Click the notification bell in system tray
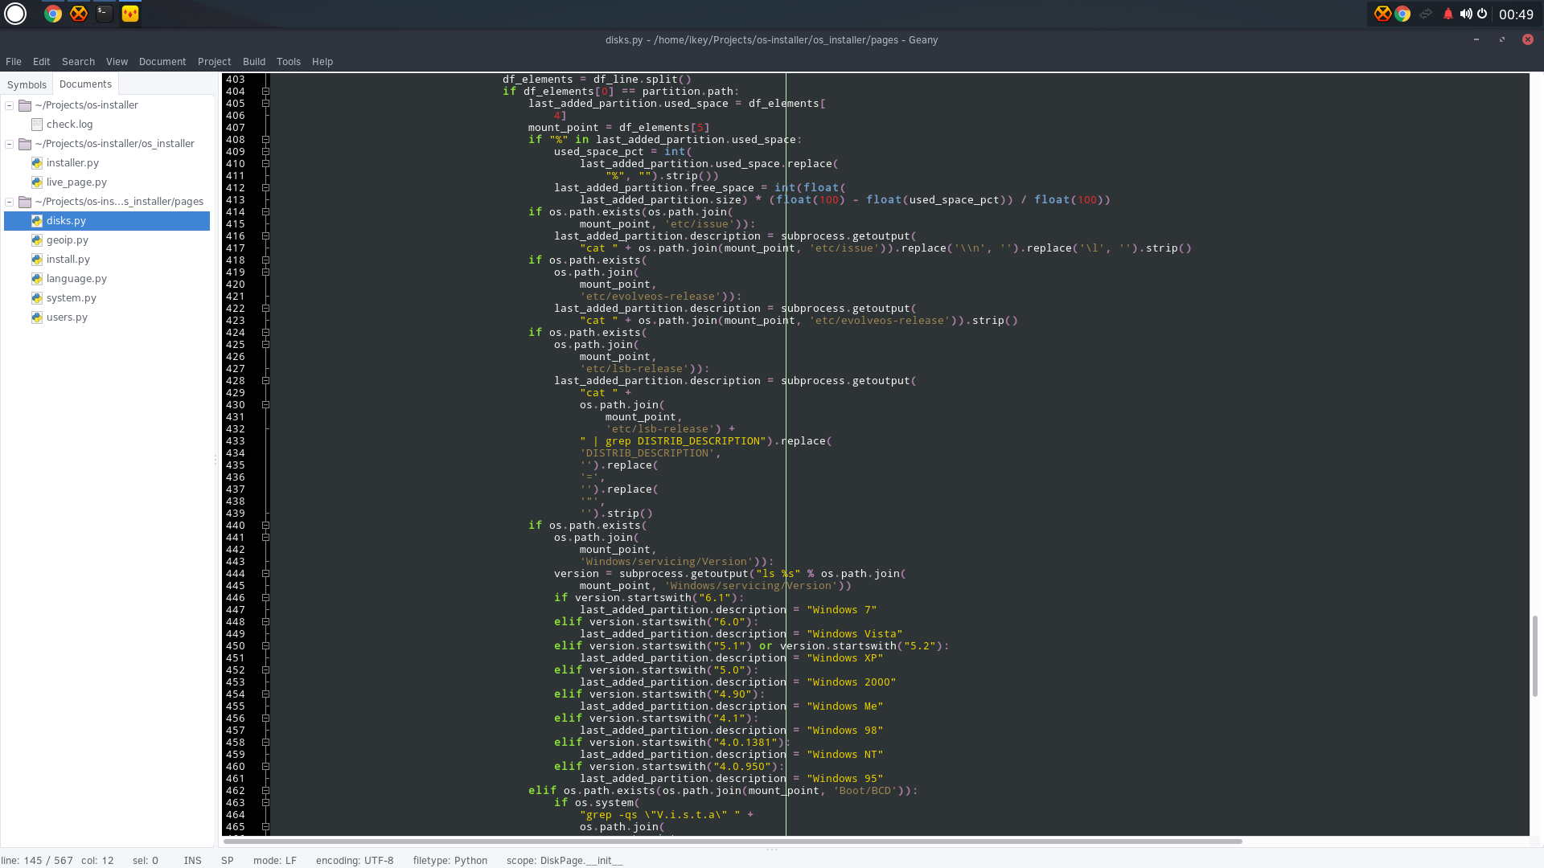This screenshot has width=1544, height=868. (1447, 14)
